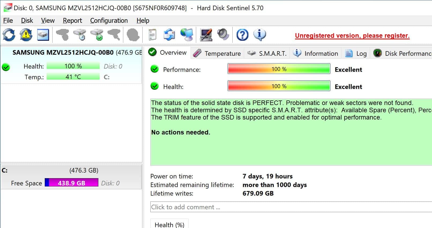Open the Report menu
Screen dimensions: 432x228
coord(72,21)
